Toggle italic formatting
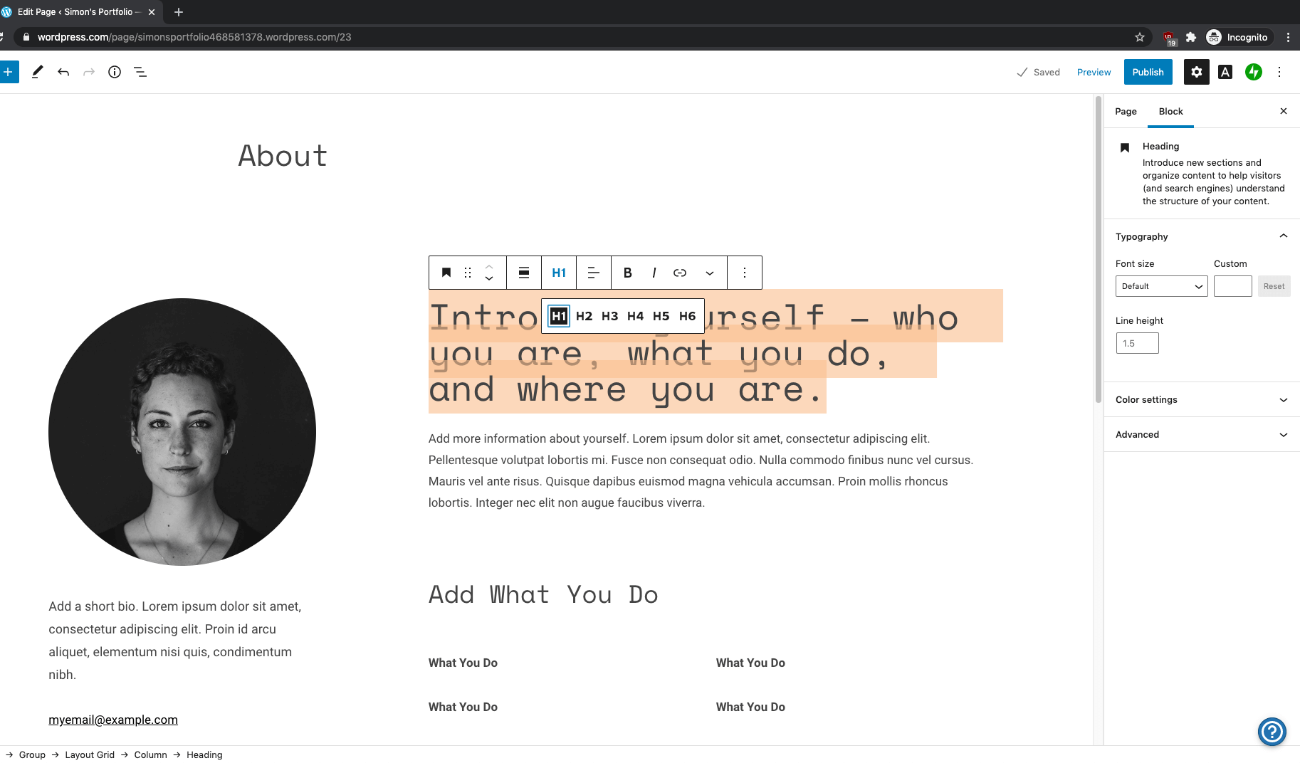Screen dimensions: 1300x763 [654, 273]
